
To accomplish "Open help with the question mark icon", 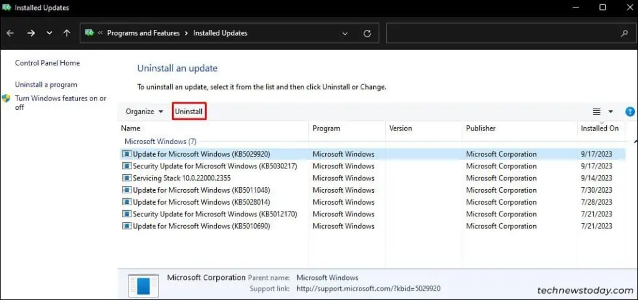I will click(x=629, y=112).
